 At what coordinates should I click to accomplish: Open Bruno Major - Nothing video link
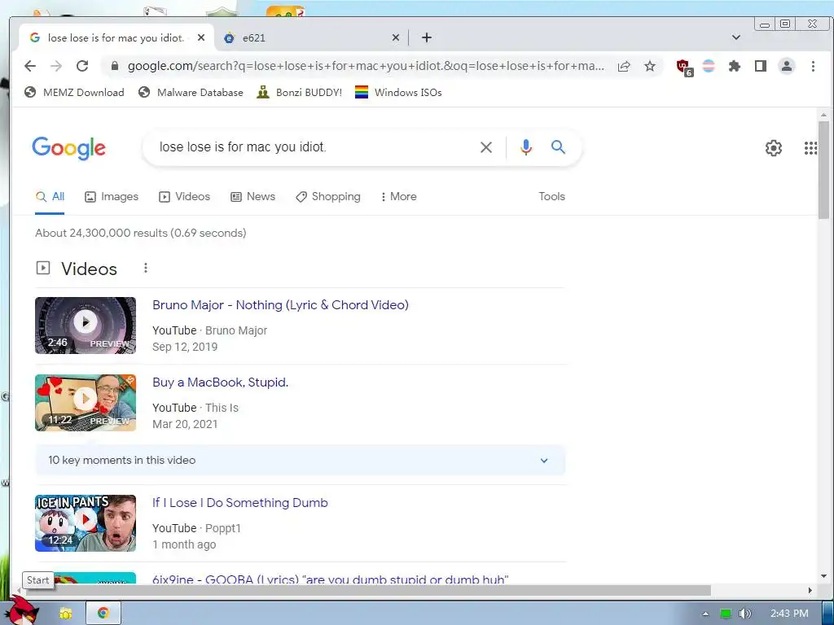(280, 305)
